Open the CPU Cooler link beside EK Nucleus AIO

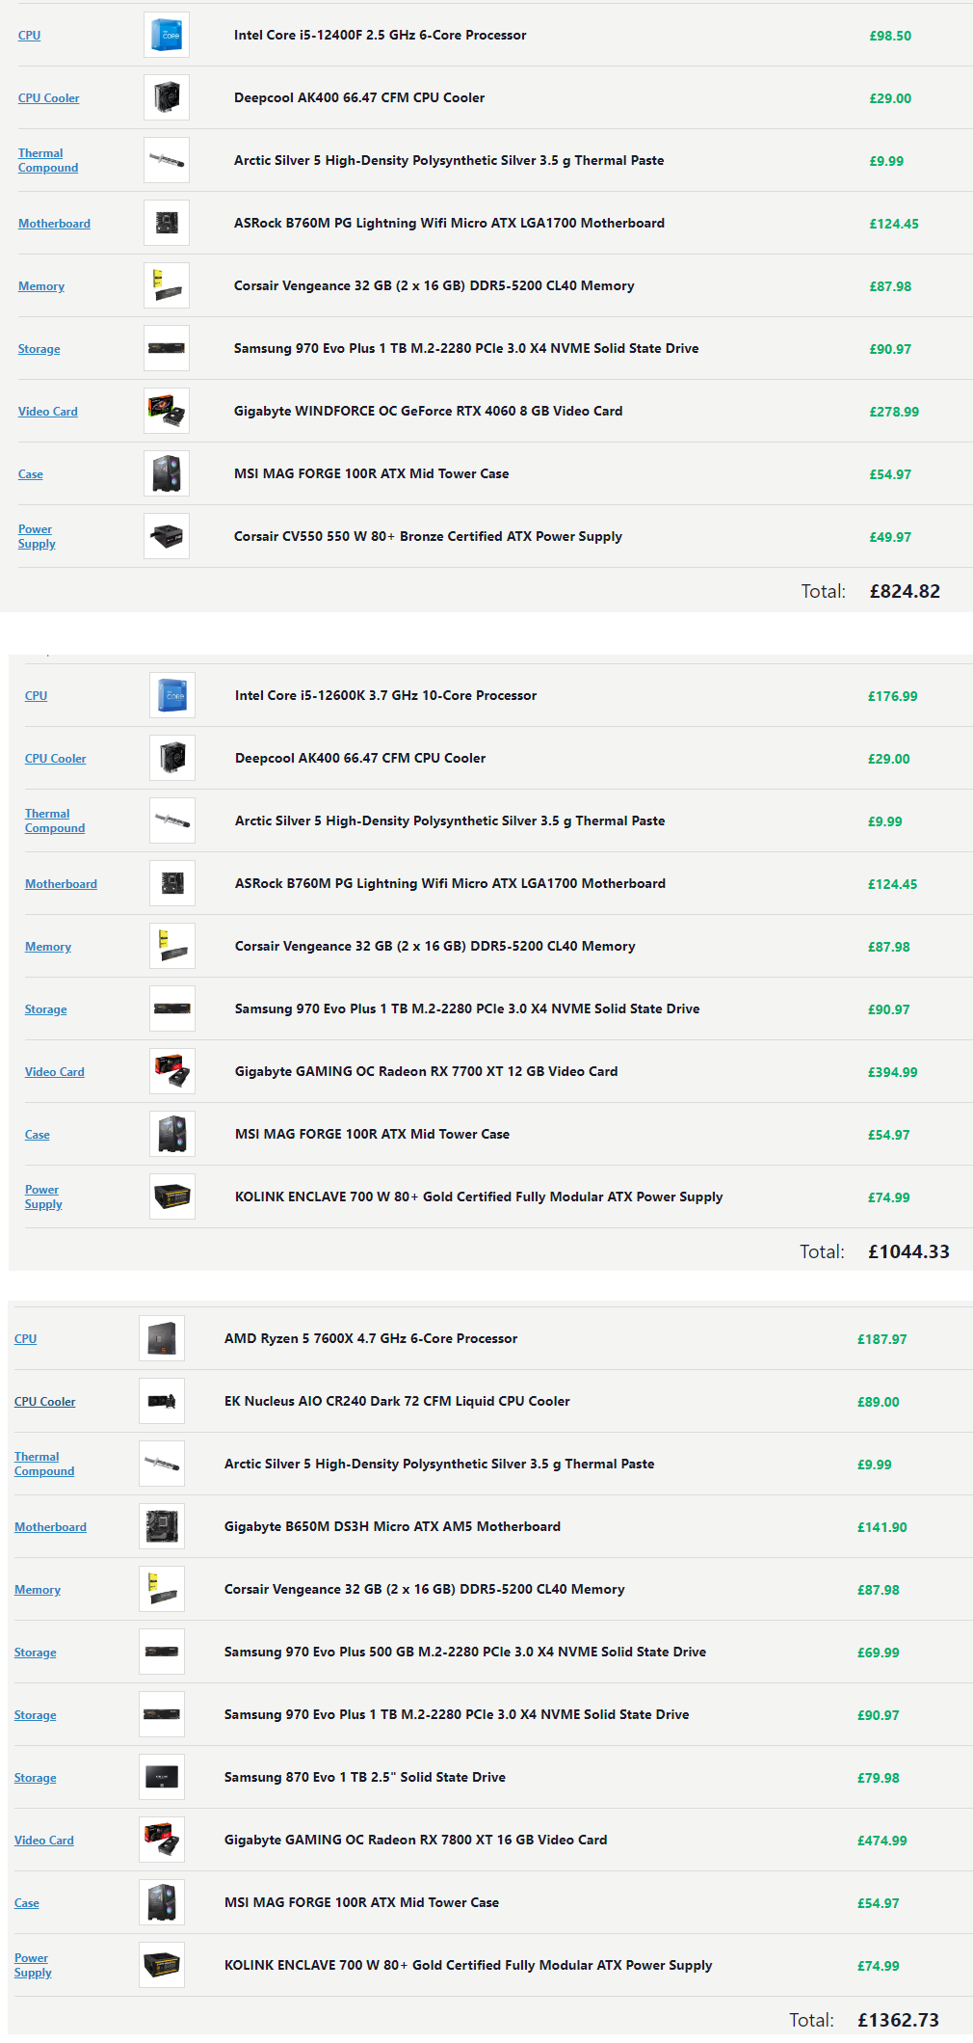coord(44,1402)
